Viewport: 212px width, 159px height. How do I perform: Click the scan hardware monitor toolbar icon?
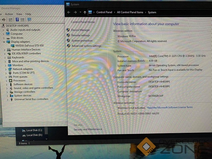pos(29,20)
